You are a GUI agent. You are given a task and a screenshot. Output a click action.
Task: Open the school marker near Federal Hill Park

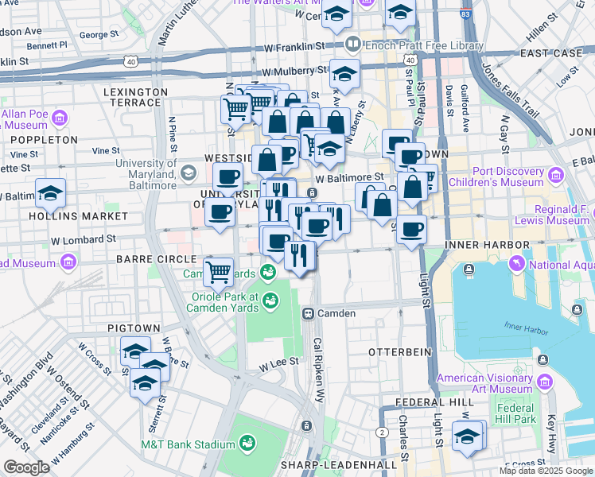click(x=467, y=438)
